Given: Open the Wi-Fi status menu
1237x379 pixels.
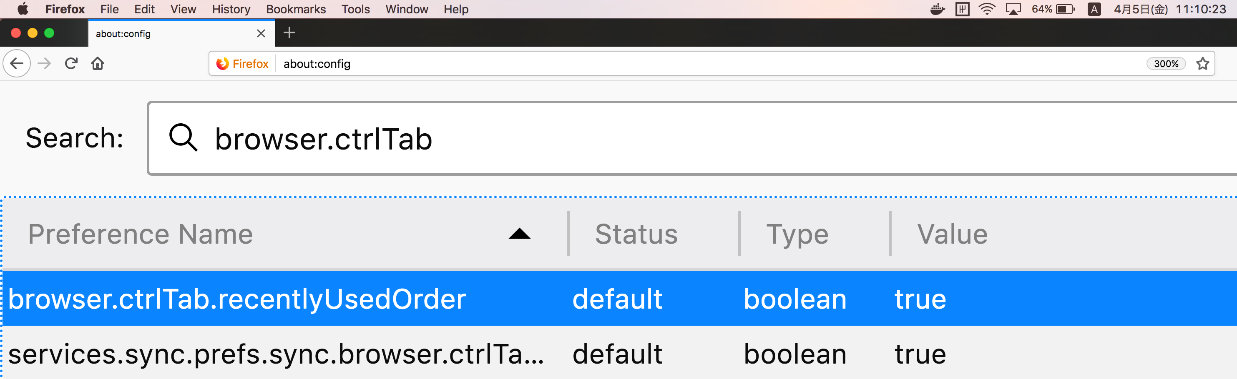Looking at the screenshot, I should click(987, 9).
